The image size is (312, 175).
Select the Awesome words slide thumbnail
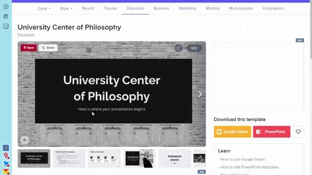pos(175,158)
